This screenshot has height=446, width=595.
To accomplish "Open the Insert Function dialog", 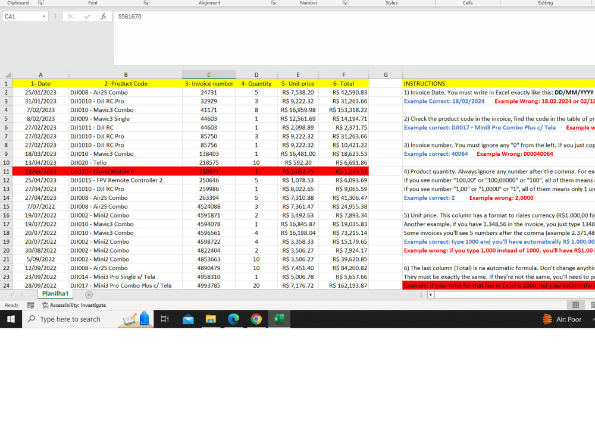I will (x=103, y=17).
